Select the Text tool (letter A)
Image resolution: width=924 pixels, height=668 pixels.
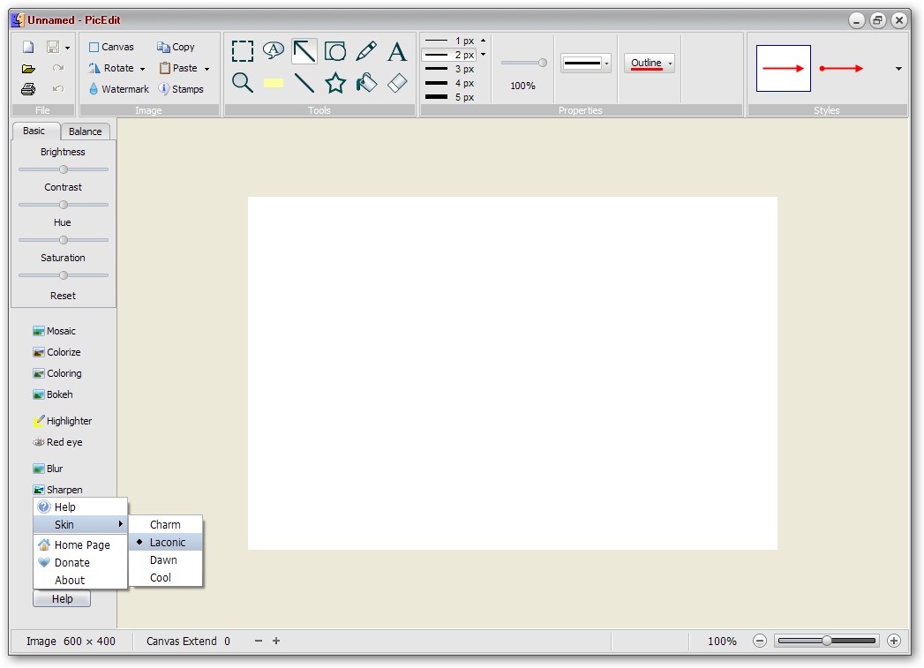[397, 51]
